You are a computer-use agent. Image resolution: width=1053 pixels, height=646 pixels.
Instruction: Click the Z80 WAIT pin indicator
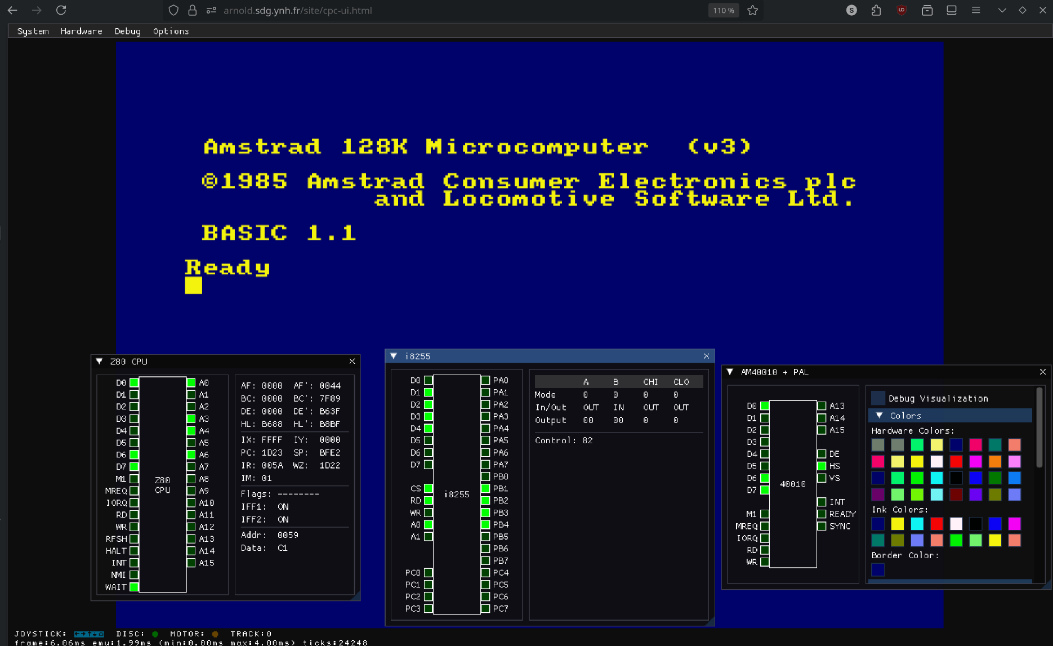pyautogui.click(x=134, y=587)
